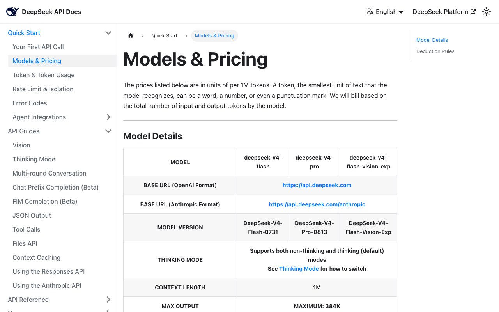Click the Models & Pricing breadcrumb

[x=214, y=35]
